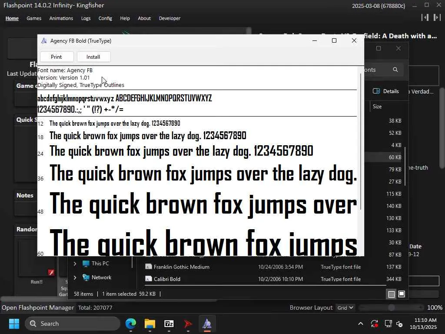The image size is (445, 334).
Task: Open the clock and date flyout
Action: (423, 324)
